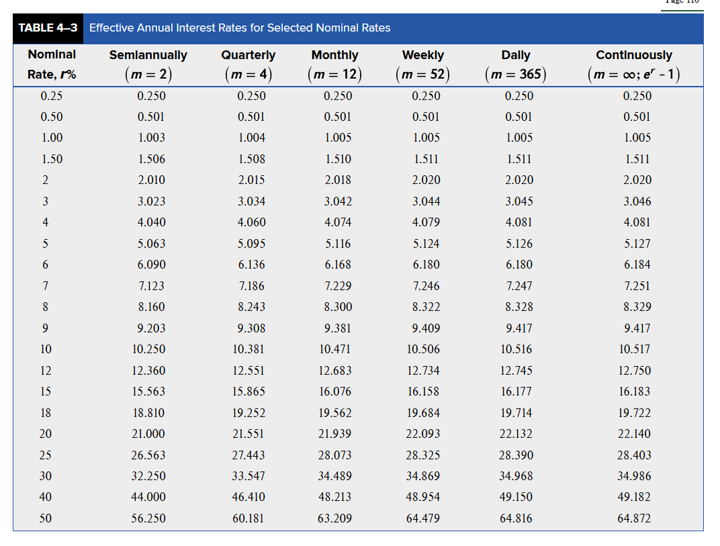720x546 pixels.
Task: Click the Quarterly (m = 4) column header
Action: (248, 65)
